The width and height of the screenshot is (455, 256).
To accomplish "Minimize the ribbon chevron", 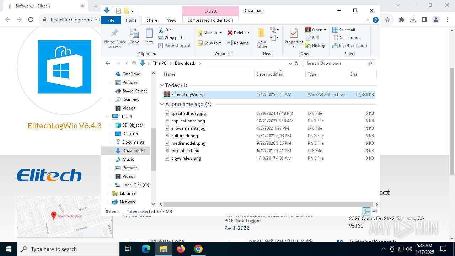I will click(368, 20).
